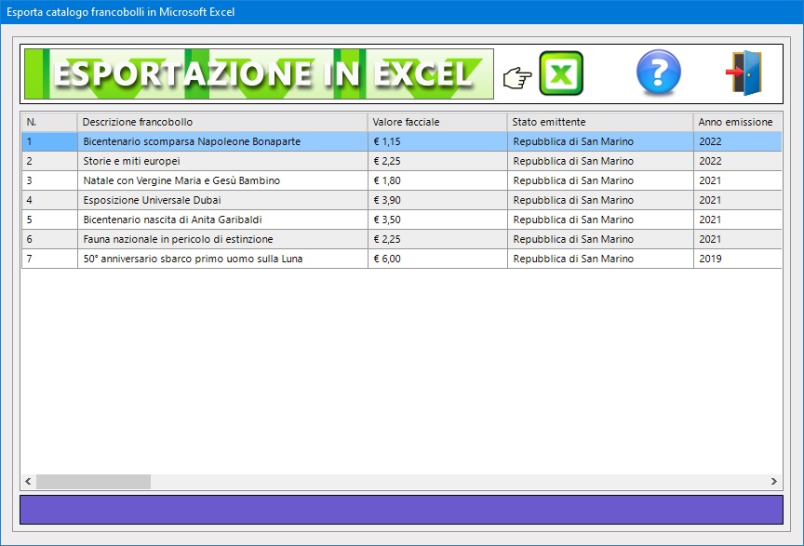Screen dimensions: 804x546
Task: Click the € 3,90 face value cell
Action: [437, 200]
